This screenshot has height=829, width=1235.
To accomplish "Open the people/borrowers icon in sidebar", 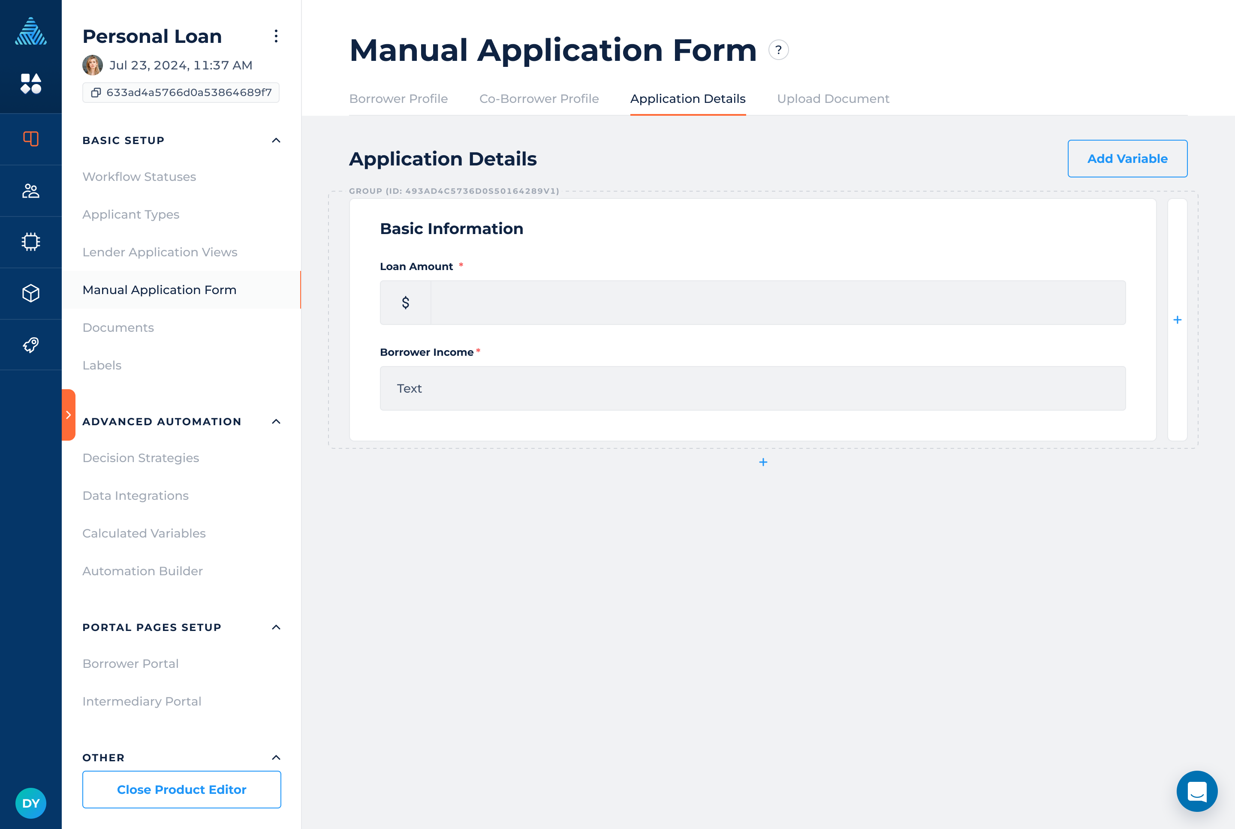I will pos(31,191).
